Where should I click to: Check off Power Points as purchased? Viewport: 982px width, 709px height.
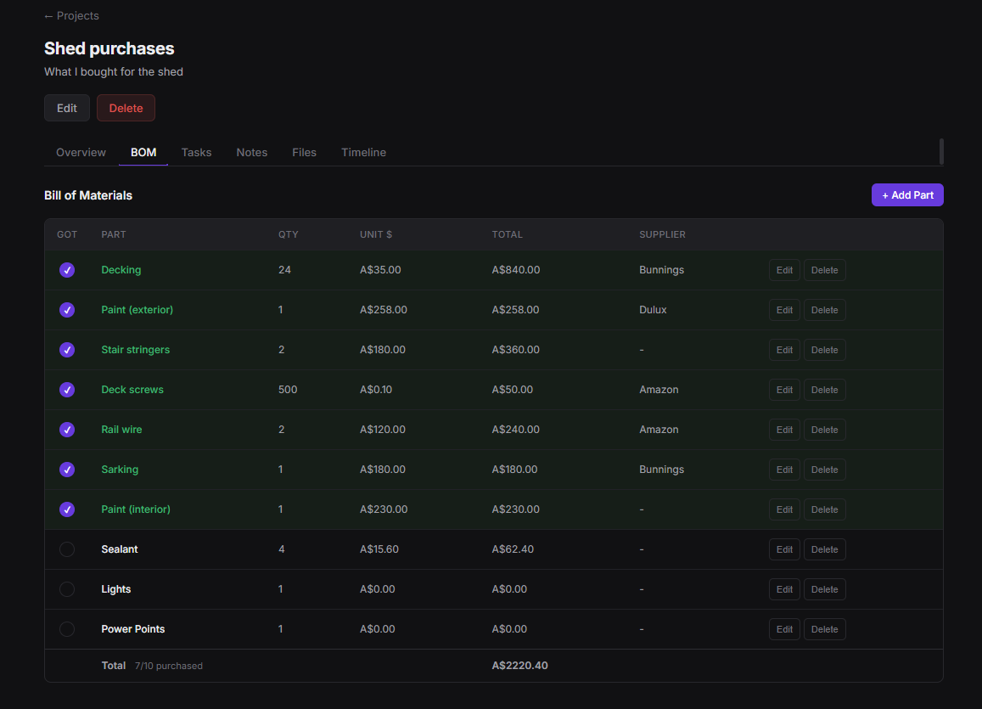67,629
